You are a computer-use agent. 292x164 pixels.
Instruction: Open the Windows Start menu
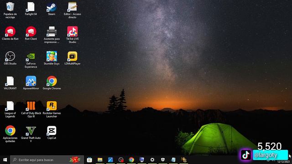tap(5, 160)
